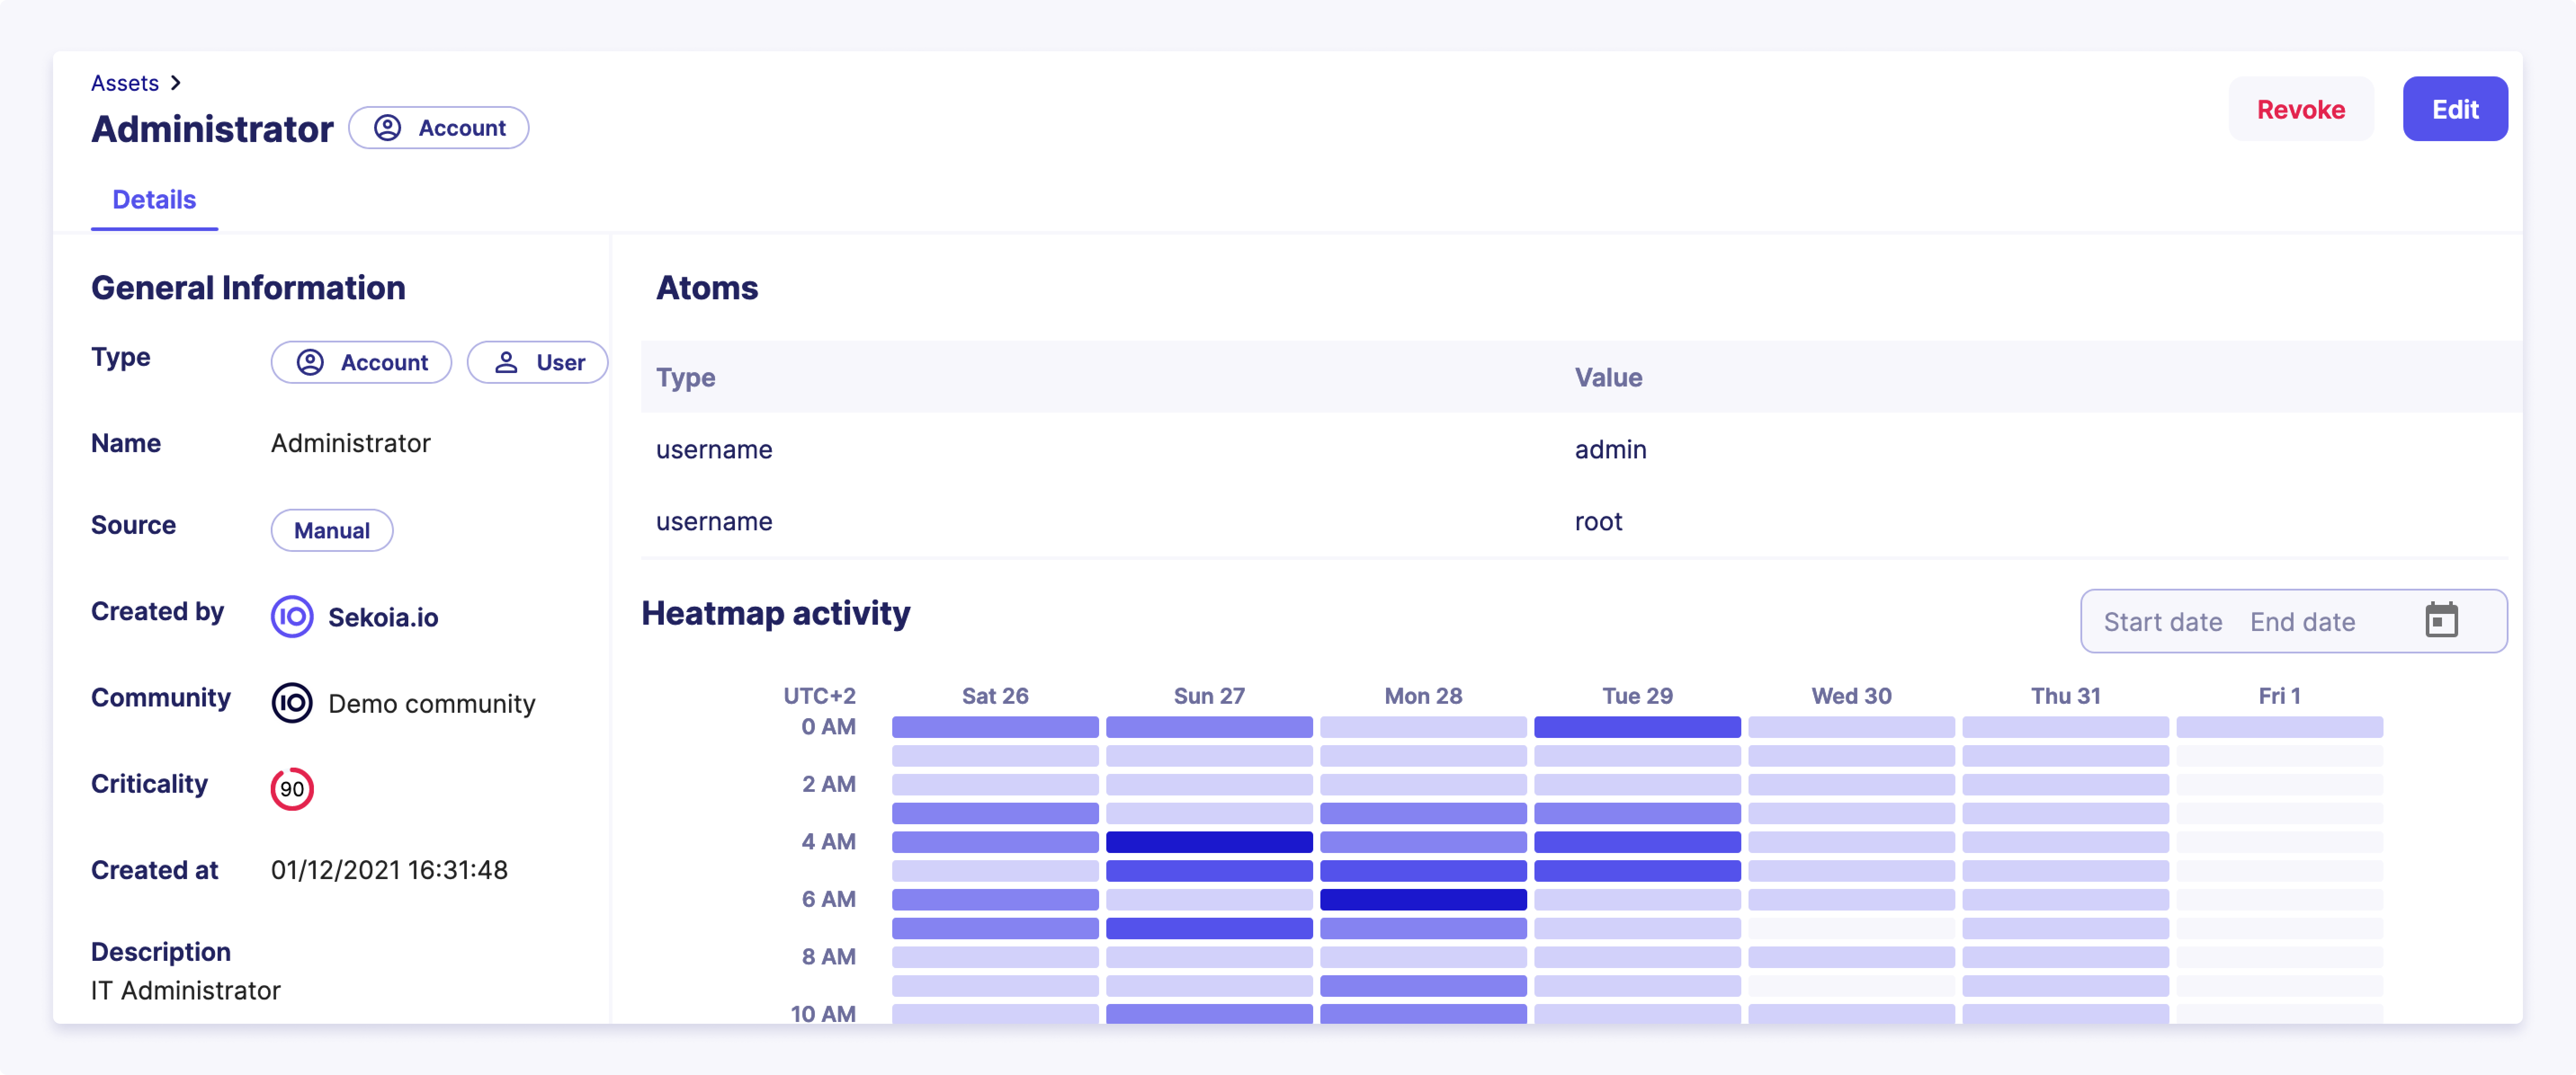Viewport: 2576px width, 1075px height.
Task: Click the dark heatmap cell Sun 27 4 AM
Action: [x=1208, y=841]
